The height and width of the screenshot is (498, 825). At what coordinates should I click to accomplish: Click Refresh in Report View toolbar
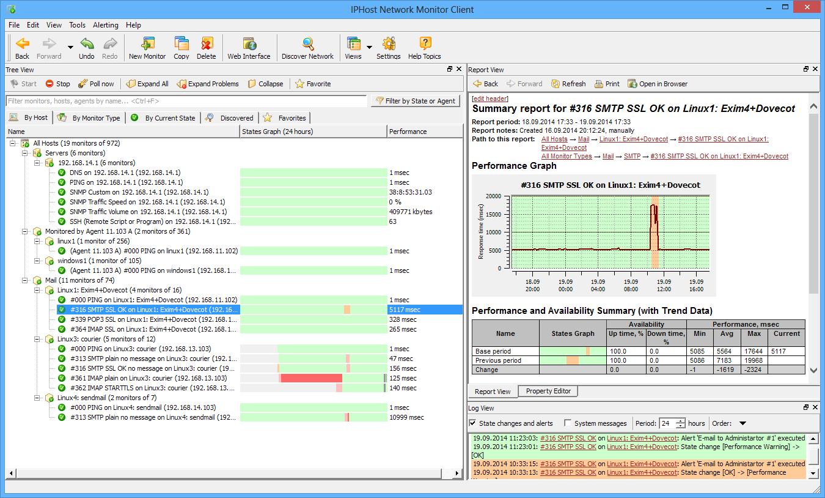click(x=568, y=84)
